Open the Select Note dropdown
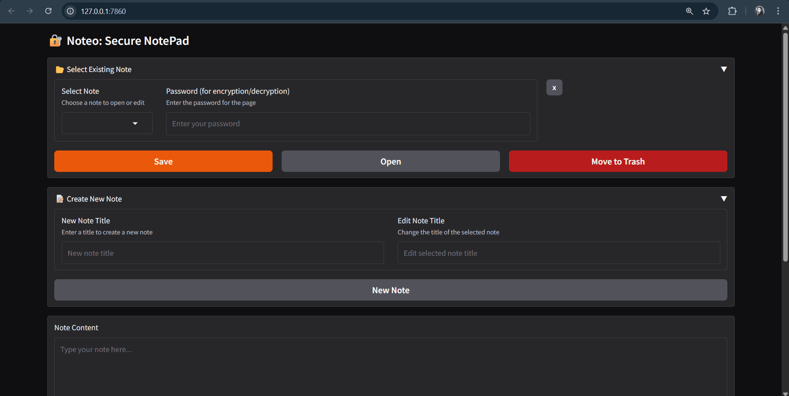 coord(107,123)
